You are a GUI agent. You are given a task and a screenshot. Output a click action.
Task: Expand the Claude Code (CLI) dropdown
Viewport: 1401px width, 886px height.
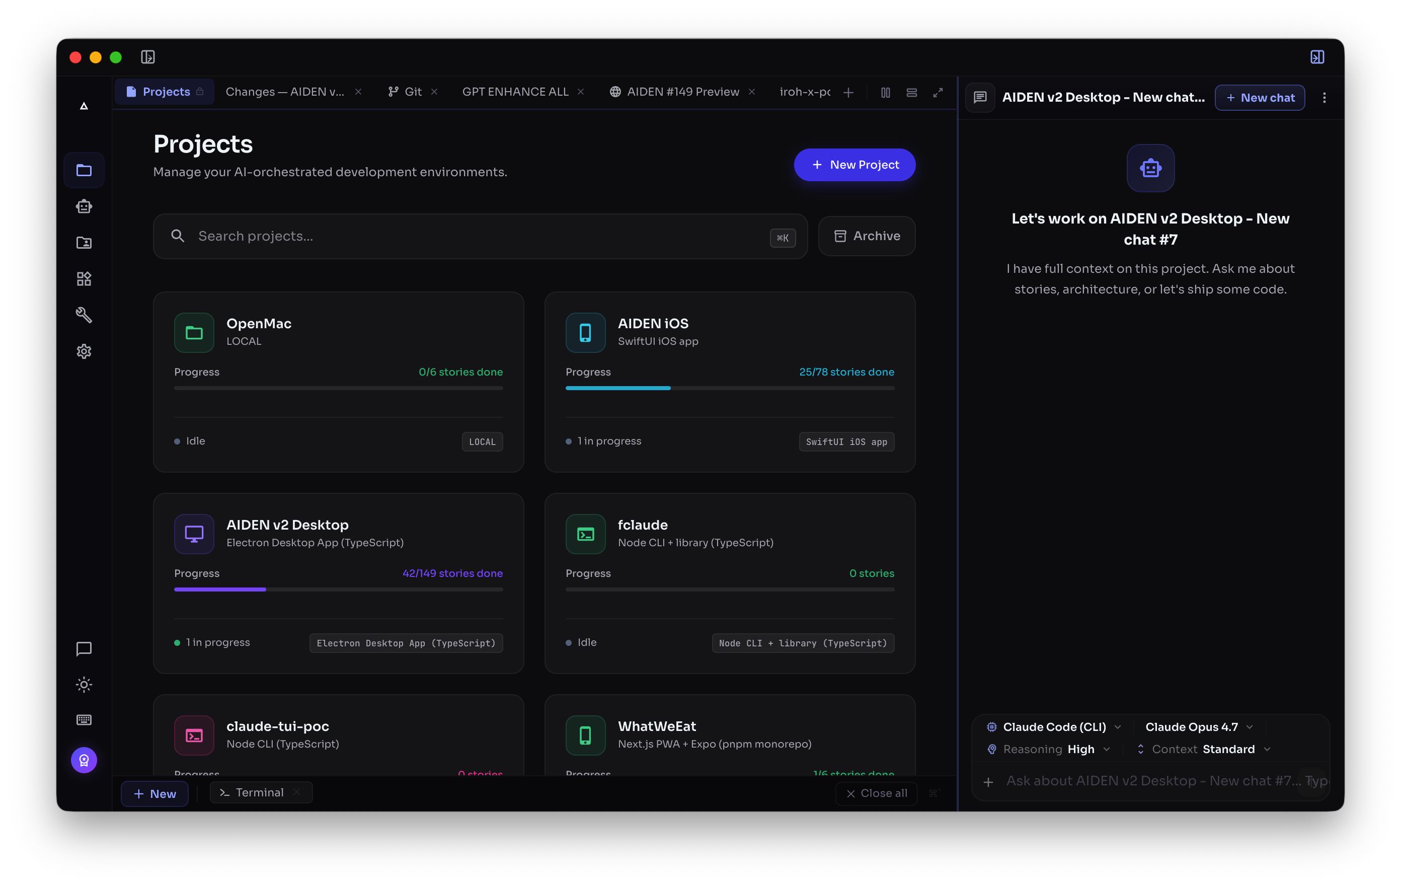(x=1054, y=726)
